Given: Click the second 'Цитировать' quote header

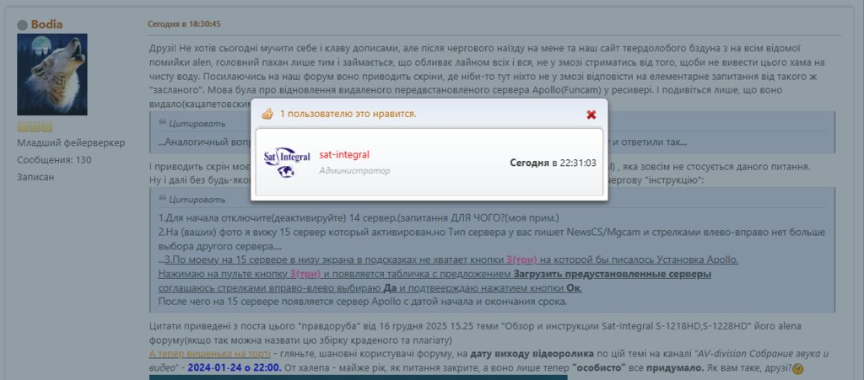Looking at the screenshot, I should [197, 199].
